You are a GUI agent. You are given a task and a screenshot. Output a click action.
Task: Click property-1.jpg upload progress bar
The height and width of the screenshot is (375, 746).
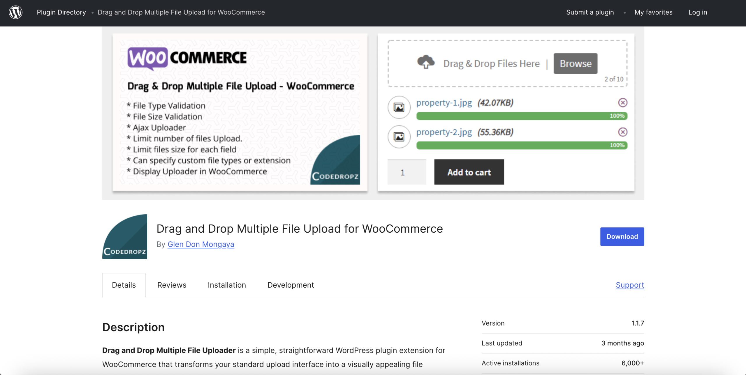tap(522, 116)
